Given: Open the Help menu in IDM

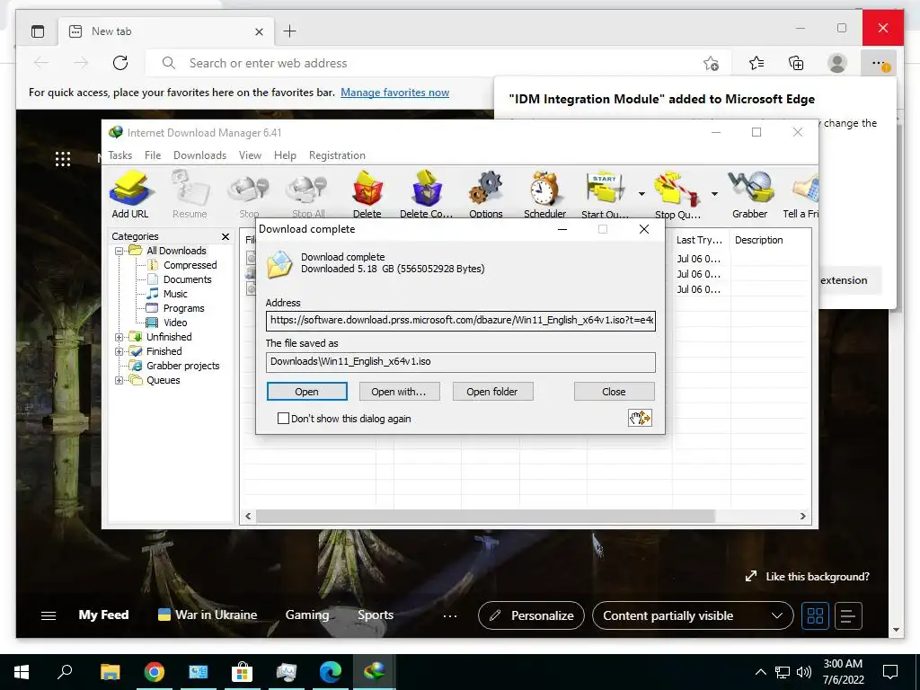Looking at the screenshot, I should coord(285,155).
